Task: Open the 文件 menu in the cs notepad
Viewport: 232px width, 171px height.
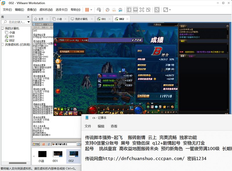Action: (x=88, y=126)
